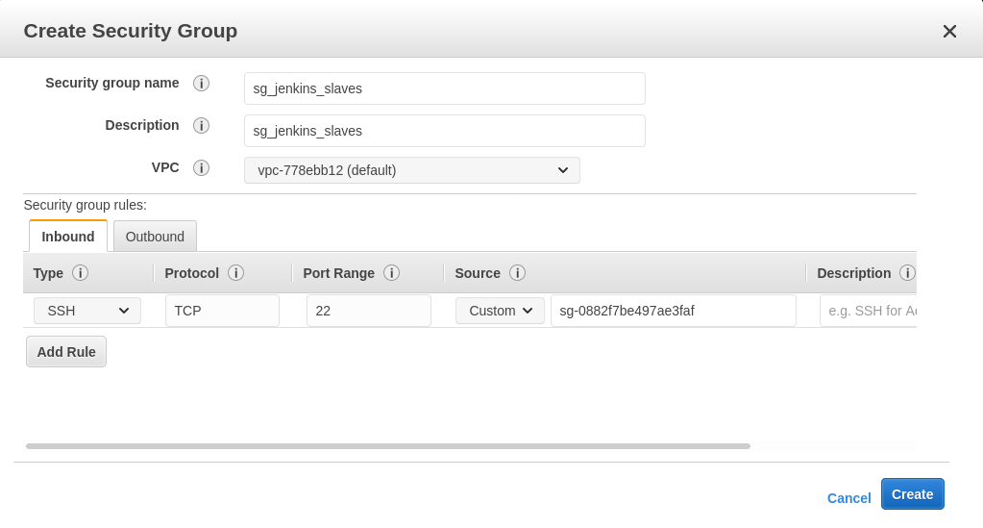Switch to the Outbound tab
Viewport: 983px width, 528px height.
[155, 237]
